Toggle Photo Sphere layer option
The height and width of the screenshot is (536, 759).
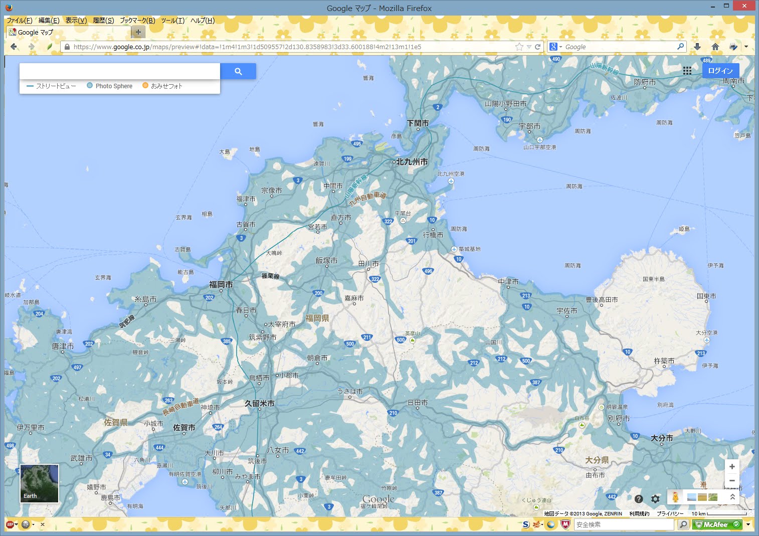[x=109, y=86]
